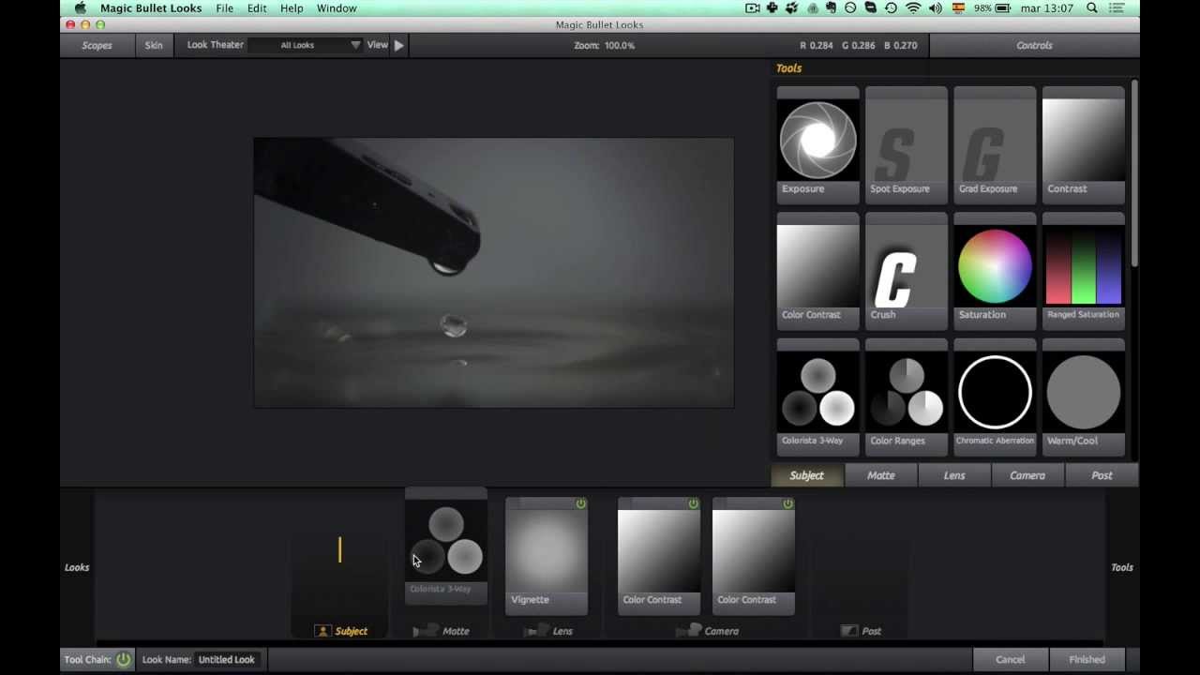This screenshot has height=675, width=1200.
Task: Open Notification Center list icon
Action: pos(1117,8)
